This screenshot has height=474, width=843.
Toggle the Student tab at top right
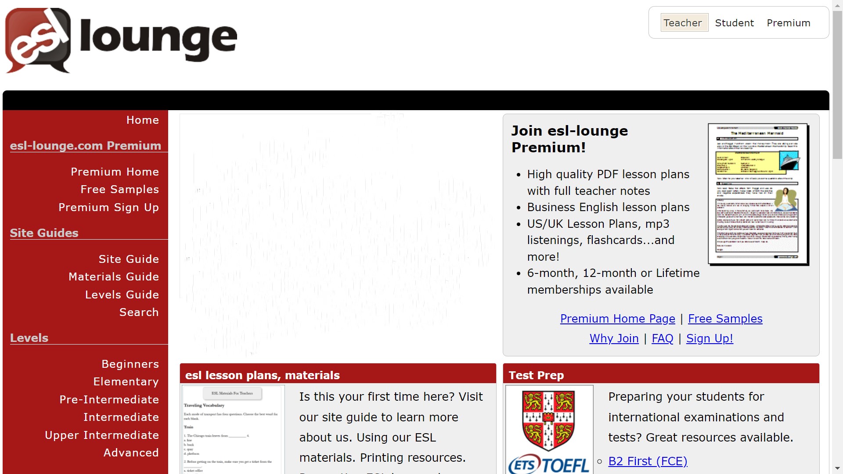click(x=734, y=23)
